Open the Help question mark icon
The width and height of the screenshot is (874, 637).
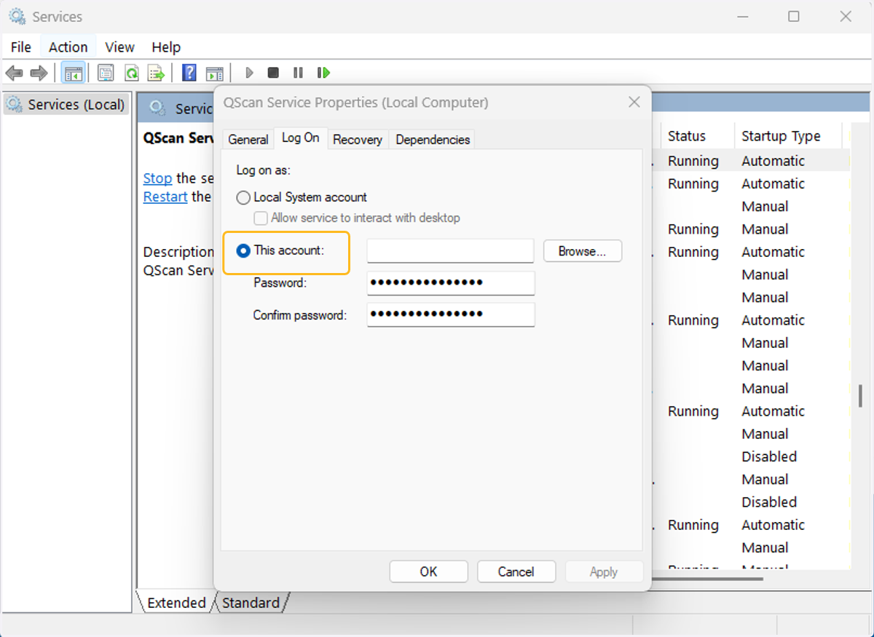point(189,73)
